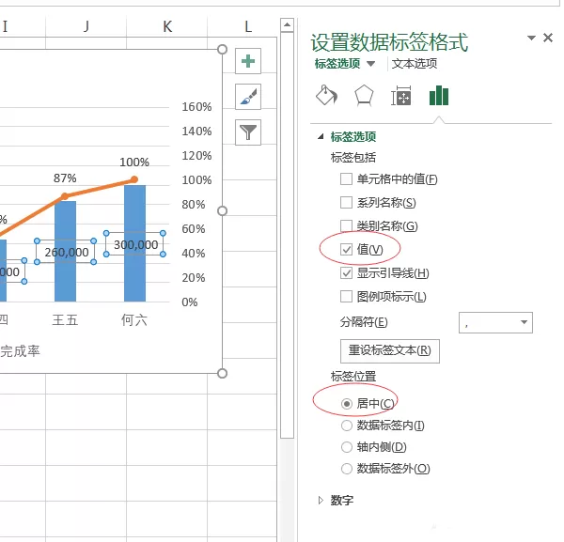Click the 何六 blue column bar
The height and width of the screenshot is (542, 564).
click(x=134, y=243)
